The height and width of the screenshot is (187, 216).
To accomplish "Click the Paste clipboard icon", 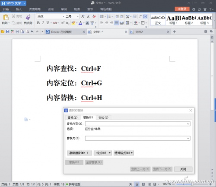I will click(x=6, y=17).
